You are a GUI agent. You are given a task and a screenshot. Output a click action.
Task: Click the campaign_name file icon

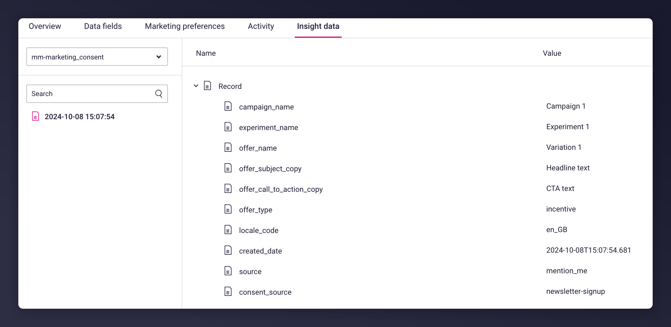point(228,106)
